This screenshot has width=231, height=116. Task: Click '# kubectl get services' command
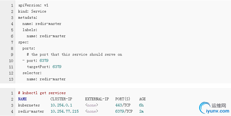tap(42, 93)
